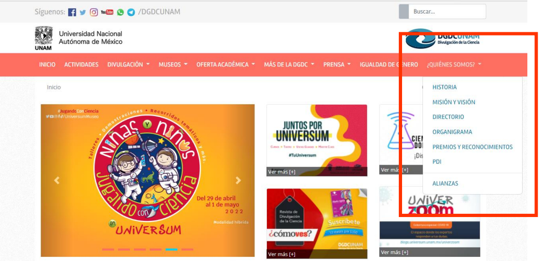Open the YouTube social icon
This screenshot has height=261, width=547.
click(107, 12)
